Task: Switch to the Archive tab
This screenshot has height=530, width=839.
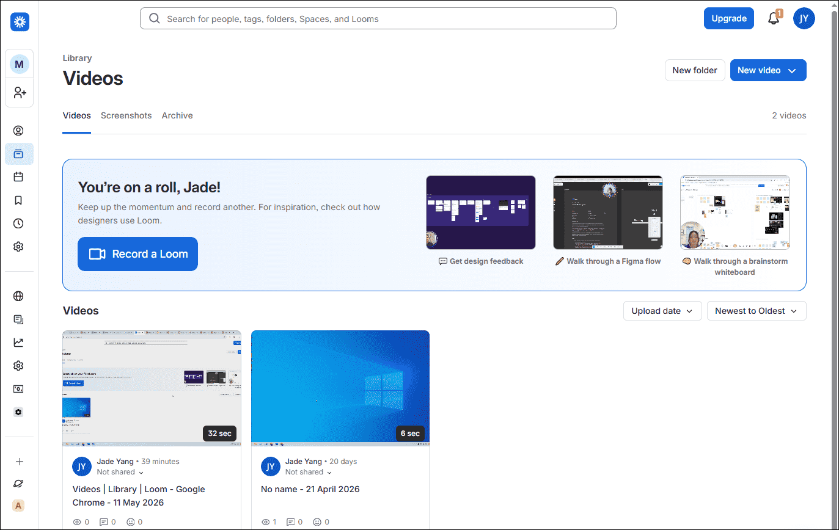Action: 177,115
